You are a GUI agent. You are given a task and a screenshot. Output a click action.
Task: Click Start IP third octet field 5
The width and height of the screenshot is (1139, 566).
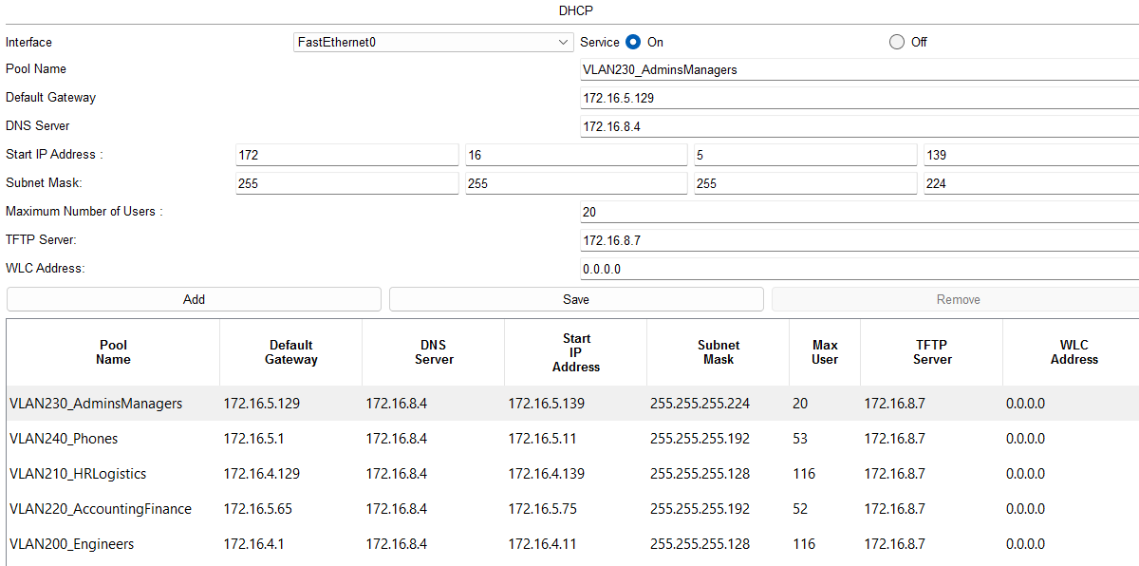[x=805, y=155]
